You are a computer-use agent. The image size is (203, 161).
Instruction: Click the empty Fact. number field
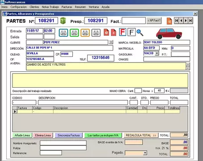[x=134, y=21]
